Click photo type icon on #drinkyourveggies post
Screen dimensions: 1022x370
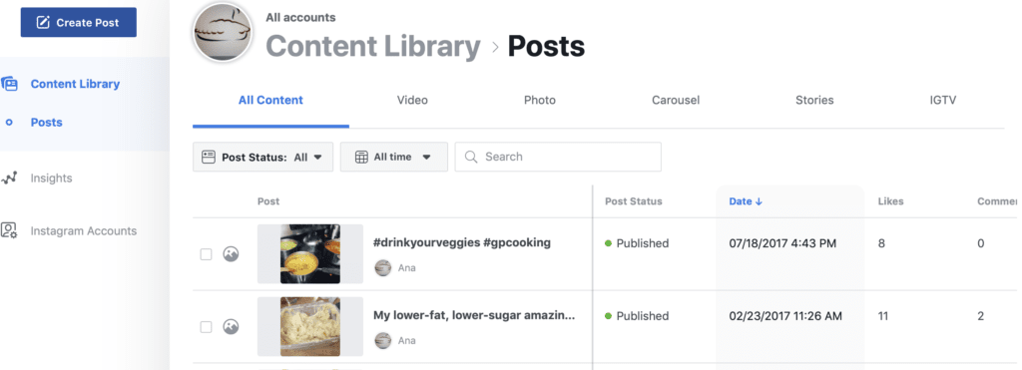231,254
